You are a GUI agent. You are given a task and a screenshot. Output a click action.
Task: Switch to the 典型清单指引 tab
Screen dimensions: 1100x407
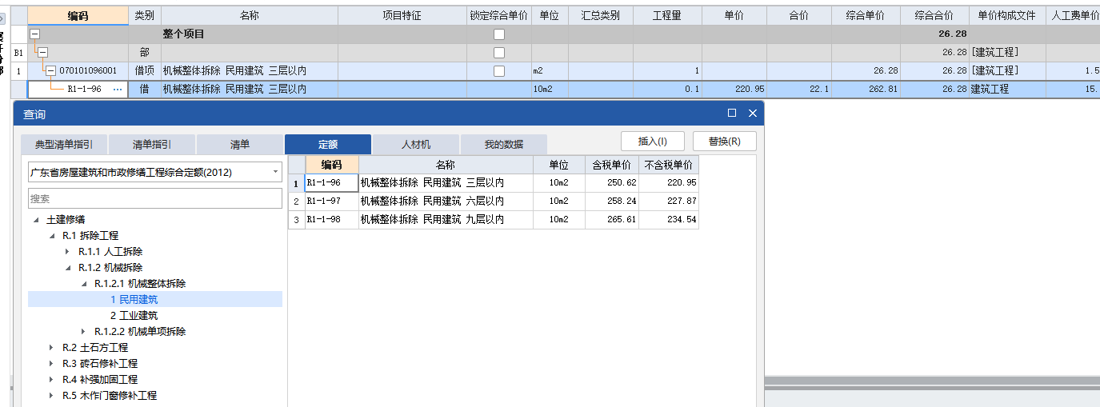pyautogui.click(x=64, y=145)
